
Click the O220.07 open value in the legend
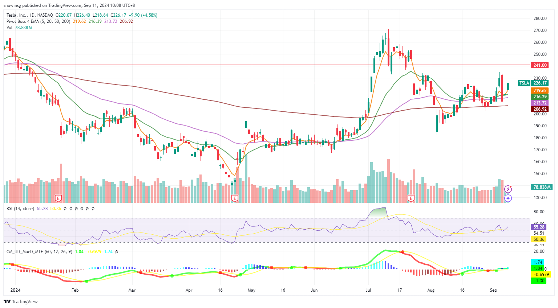point(63,15)
